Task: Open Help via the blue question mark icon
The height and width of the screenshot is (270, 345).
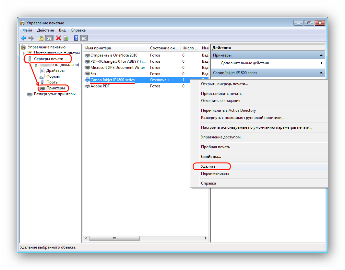Action: tap(76, 38)
